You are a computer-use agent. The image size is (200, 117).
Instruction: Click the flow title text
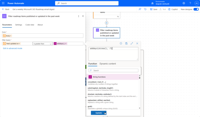pyautogui.click(x=33, y=9)
